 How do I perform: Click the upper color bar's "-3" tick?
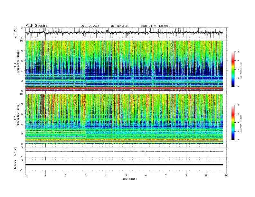pyautogui.click(x=237, y=52)
